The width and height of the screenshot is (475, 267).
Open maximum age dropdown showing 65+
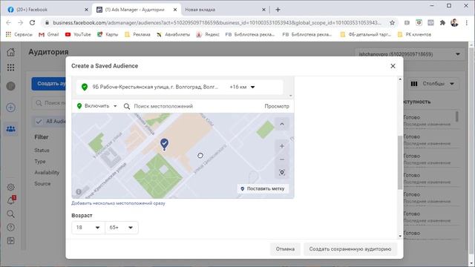click(x=122, y=228)
